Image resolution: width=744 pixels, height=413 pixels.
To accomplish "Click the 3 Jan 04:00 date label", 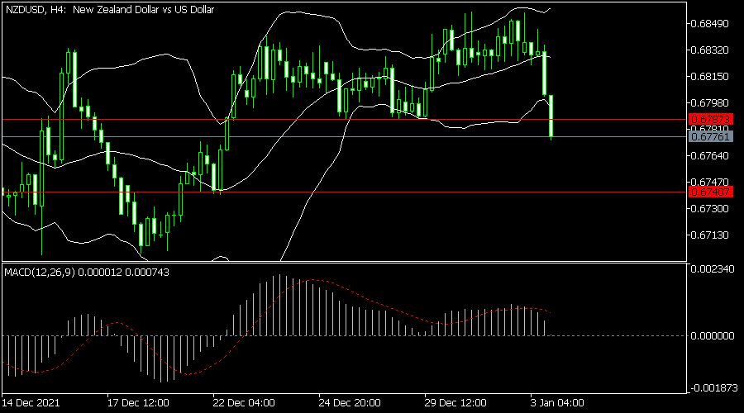I will 557,402.
